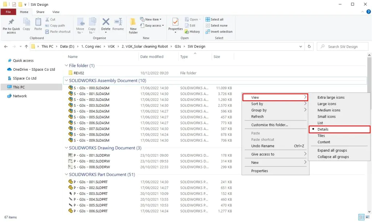The image size is (372, 222).
Task: Click the red Delete X icon
Action: coord(106,22)
